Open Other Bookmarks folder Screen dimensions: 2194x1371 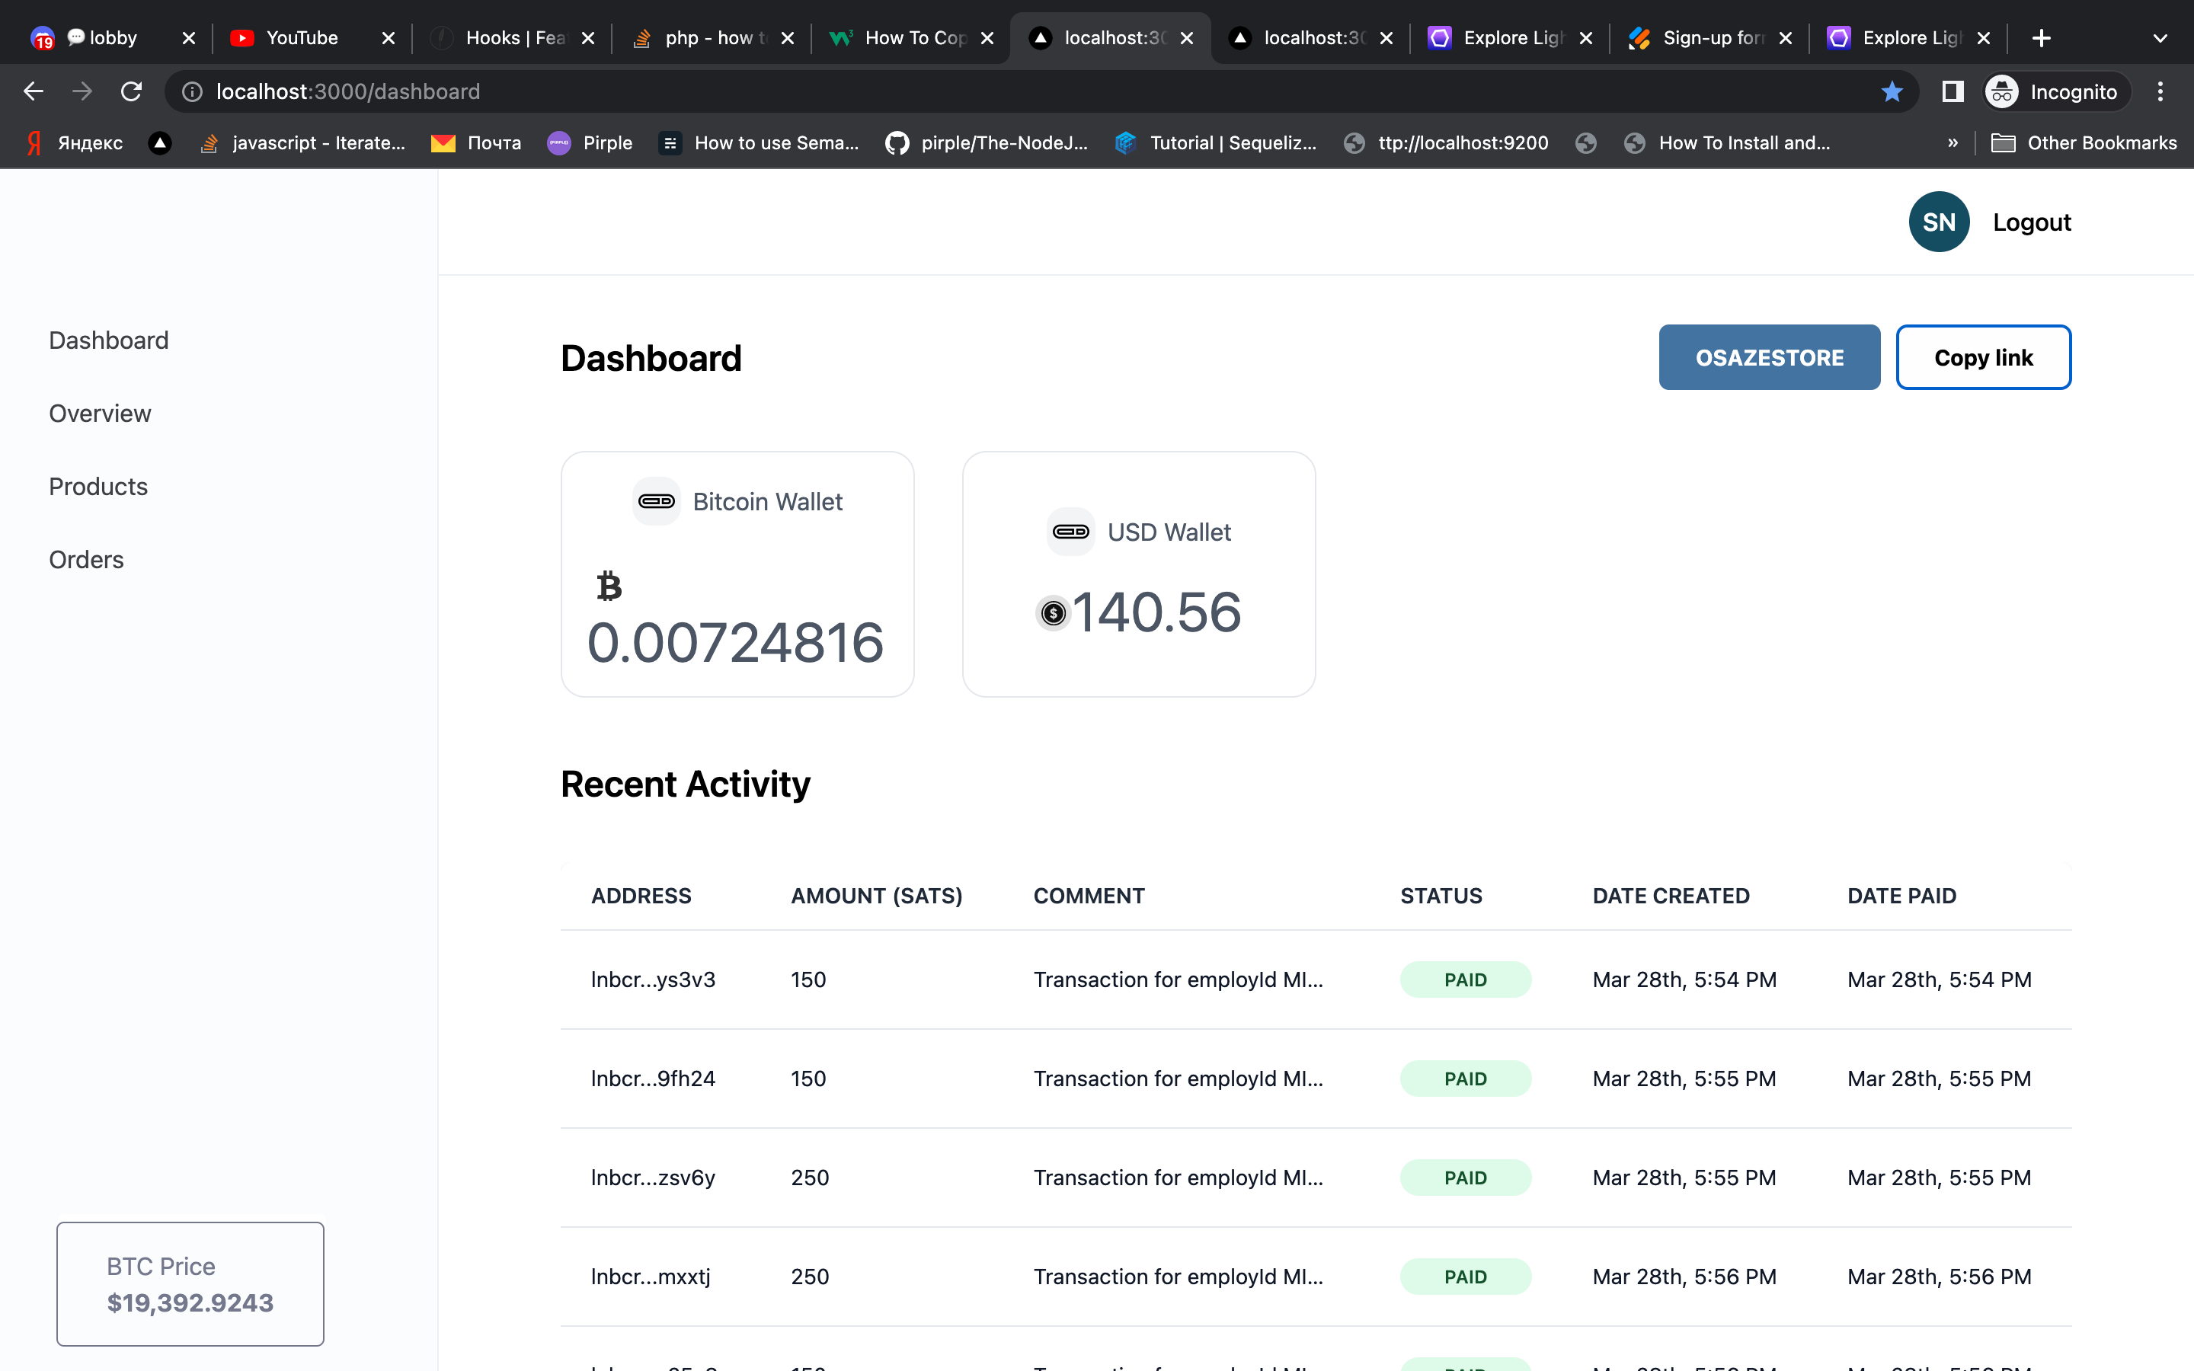coord(2084,143)
